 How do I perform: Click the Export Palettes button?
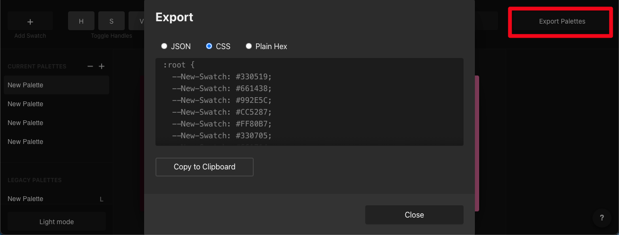click(562, 21)
